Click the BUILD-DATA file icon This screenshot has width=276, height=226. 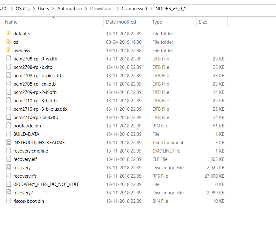[9, 134]
